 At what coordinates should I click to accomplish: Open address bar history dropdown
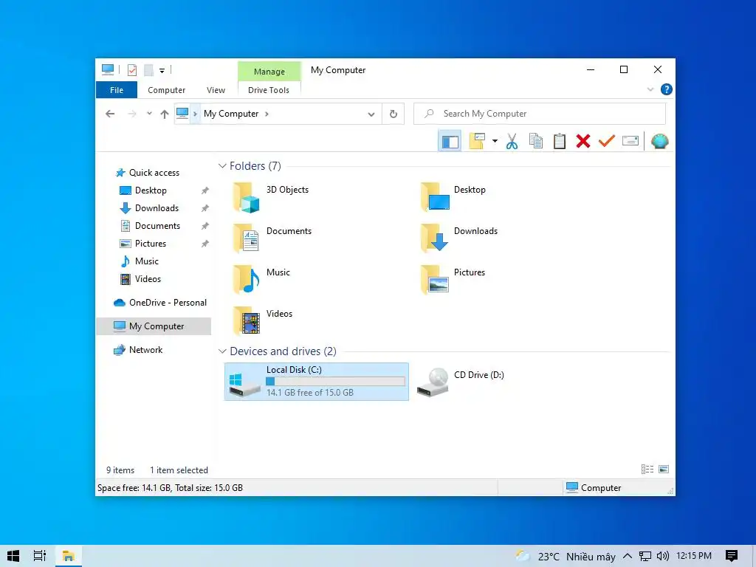tap(371, 114)
